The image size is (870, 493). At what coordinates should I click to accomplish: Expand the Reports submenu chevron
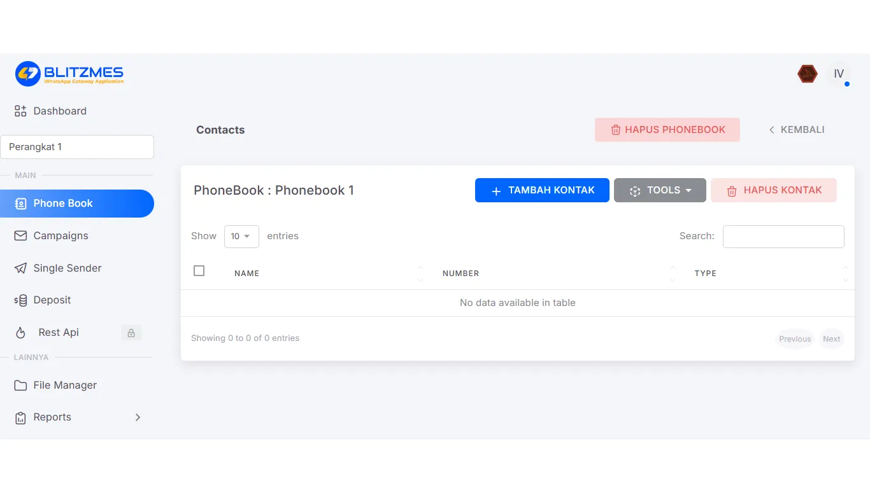[138, 417]
